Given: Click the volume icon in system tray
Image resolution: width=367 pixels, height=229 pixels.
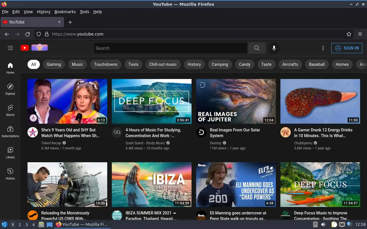Looking at the screenshot, I should (323, 225).
